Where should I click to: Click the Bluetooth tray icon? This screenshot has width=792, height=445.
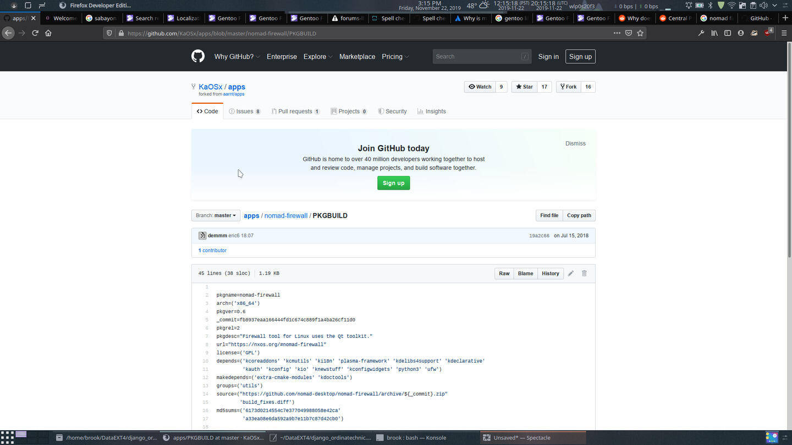(710, 5)
